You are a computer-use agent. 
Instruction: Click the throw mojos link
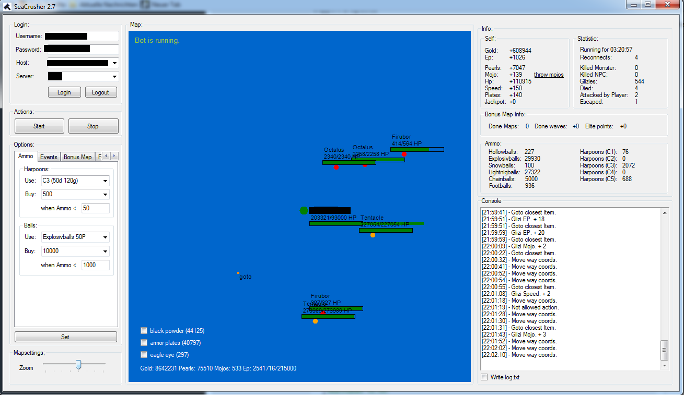(x=549, y=75)
